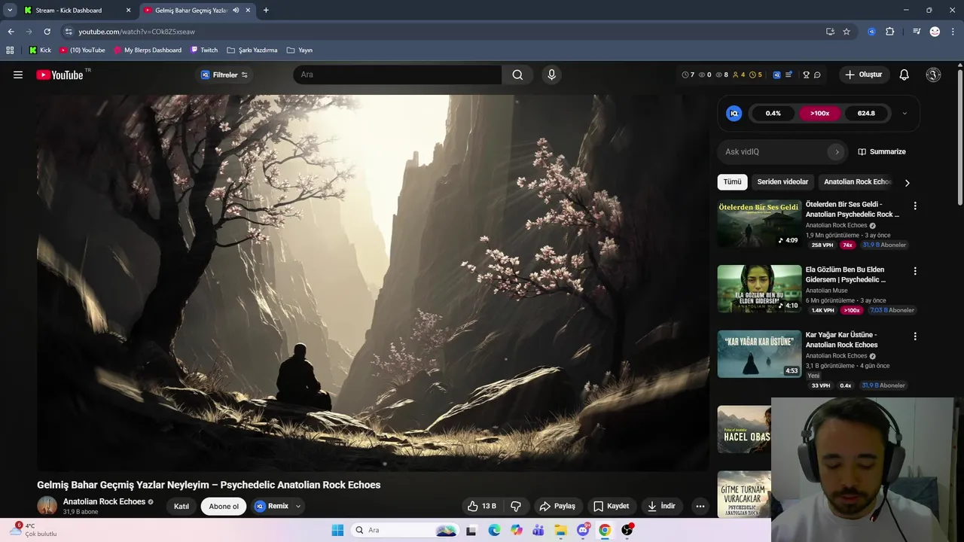Open the notifications bell
The image size is (964, 542).
pyautogui.click(x=904, y=75)
